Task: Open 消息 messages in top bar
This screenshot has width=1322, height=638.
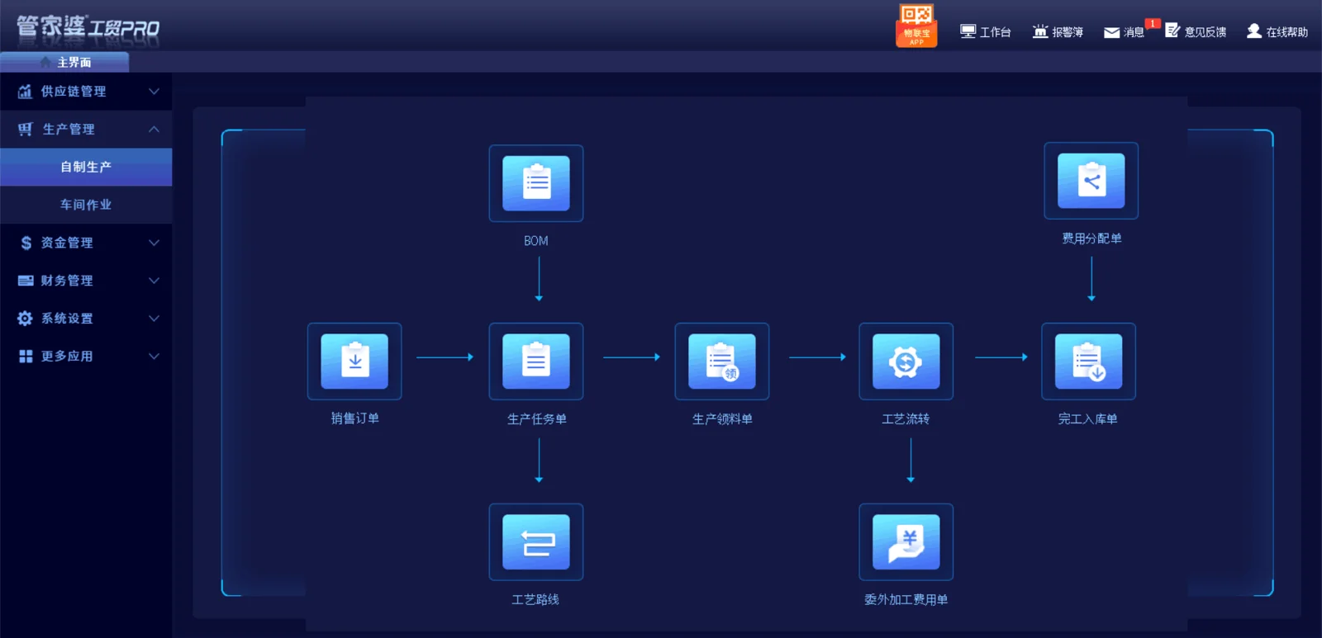Action: pyautogui.click(x=1125, y=32)
